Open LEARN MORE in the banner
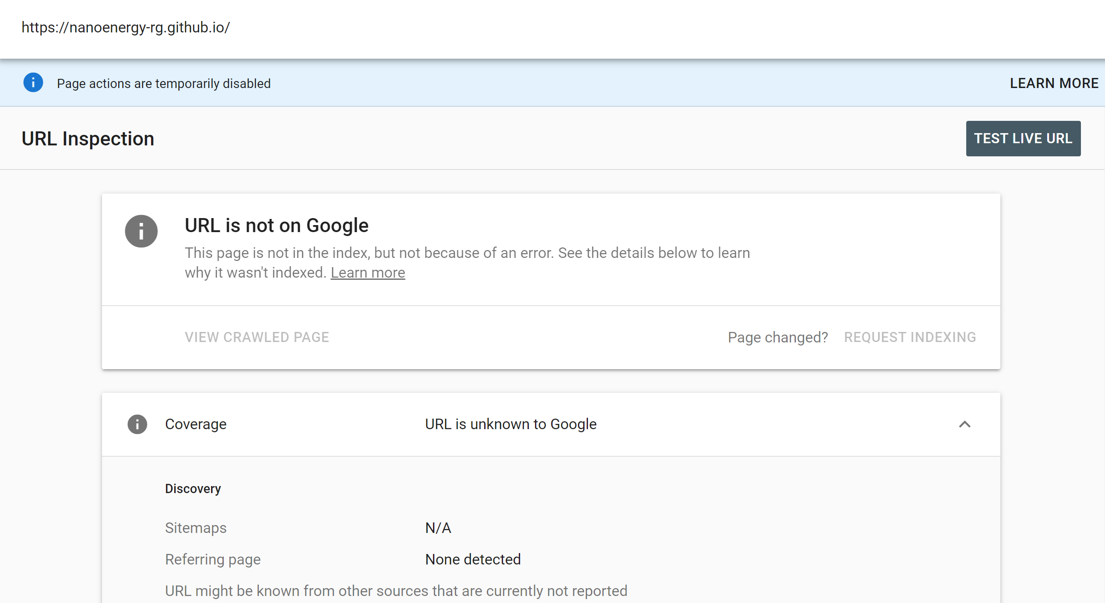1105x603 pixels. click(x=1054, y=83)
